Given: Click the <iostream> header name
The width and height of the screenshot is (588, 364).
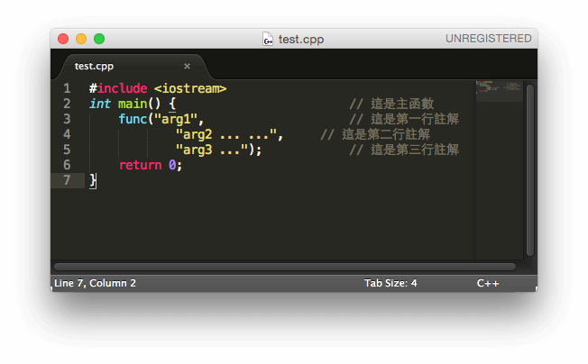Looking at the screenshot, I should 190,88.
